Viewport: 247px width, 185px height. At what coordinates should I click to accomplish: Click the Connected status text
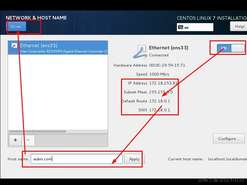[159, 55]
